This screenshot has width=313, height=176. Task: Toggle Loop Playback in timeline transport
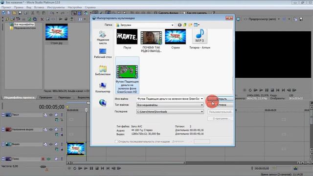(x=75, y=168)
